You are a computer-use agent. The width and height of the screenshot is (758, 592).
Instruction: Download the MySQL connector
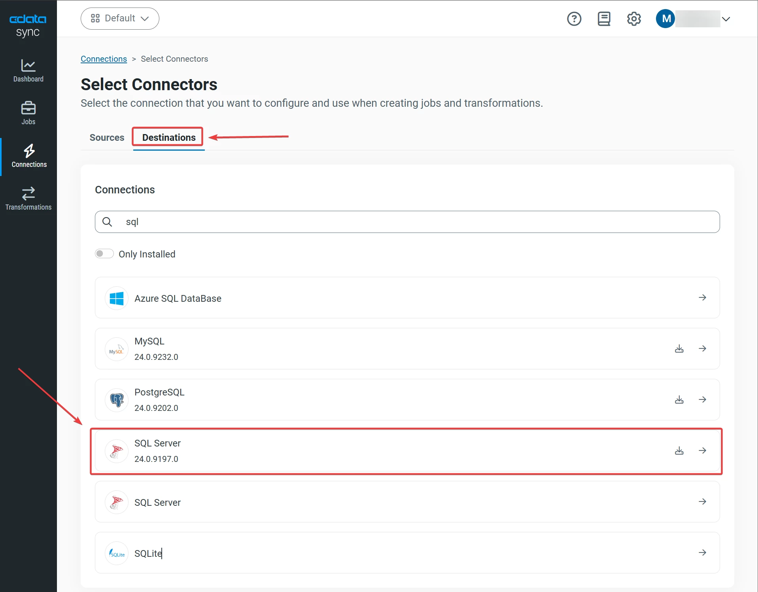tap(679, 348)
